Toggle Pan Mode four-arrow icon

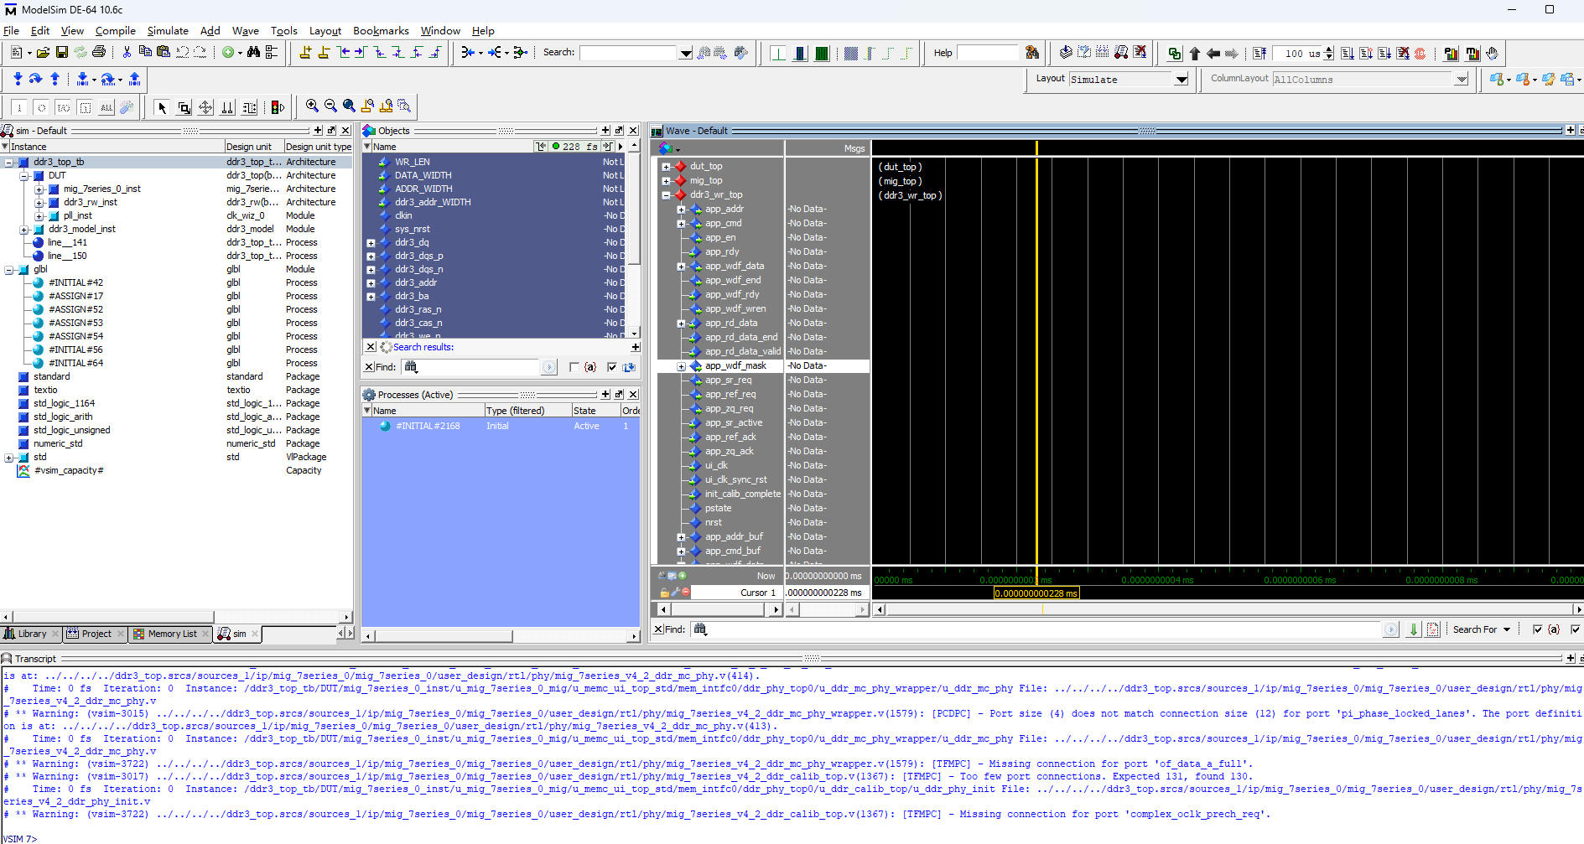click(x=205, y=106)
